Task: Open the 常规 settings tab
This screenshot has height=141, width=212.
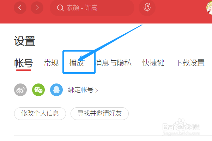Action: pos(51,63)
